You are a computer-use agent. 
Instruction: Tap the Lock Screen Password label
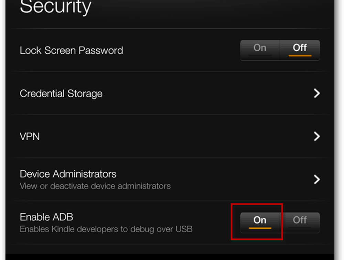[71, 51]
